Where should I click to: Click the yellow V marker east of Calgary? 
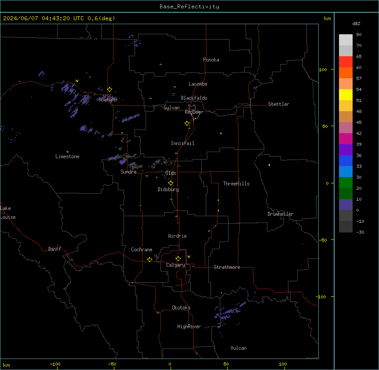click(189, 257)
